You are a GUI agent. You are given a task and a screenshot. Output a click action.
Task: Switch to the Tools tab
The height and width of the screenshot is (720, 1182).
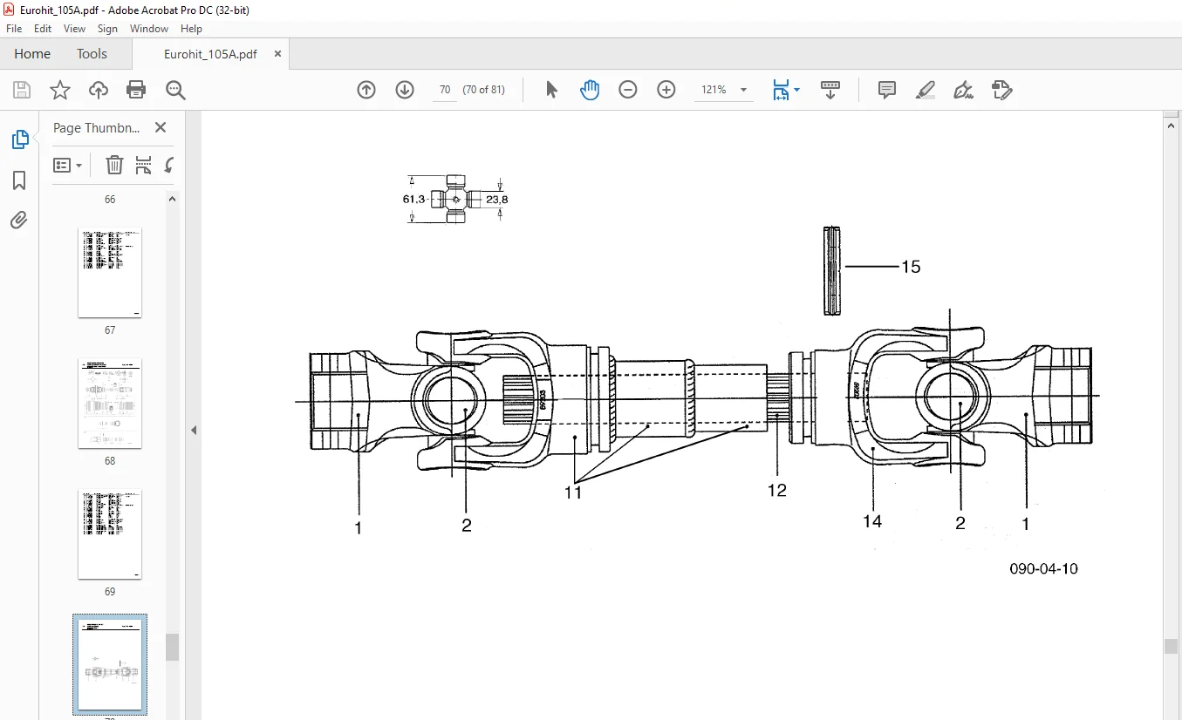pos(92,53)
